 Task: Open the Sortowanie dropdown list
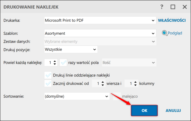[x=77, y=96]
